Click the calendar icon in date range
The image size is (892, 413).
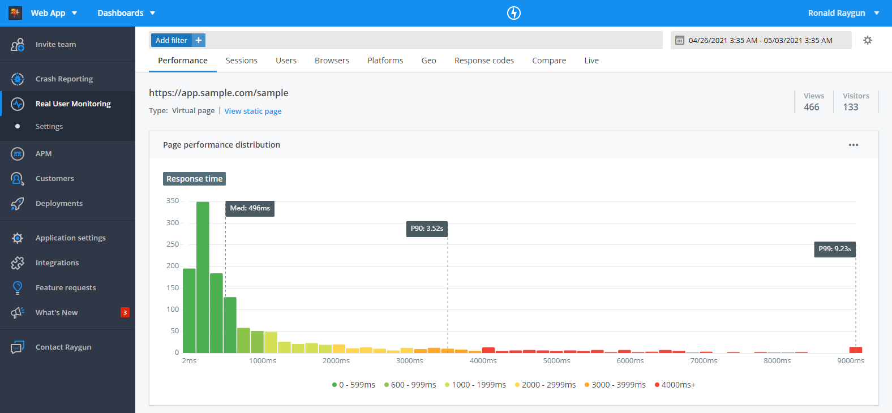click(680, 40)
